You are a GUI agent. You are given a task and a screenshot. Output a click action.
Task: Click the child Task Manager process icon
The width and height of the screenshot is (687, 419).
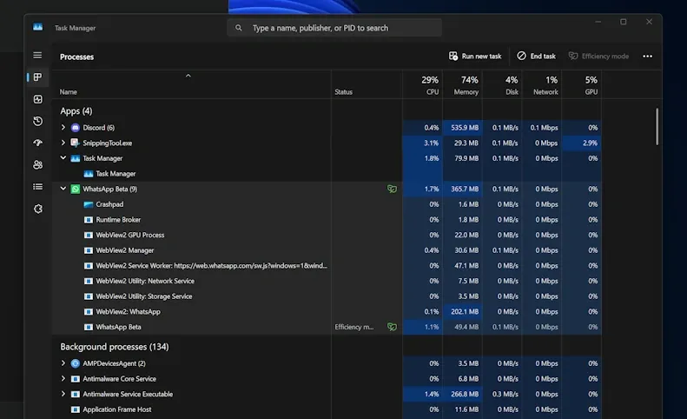coord(89,174)
